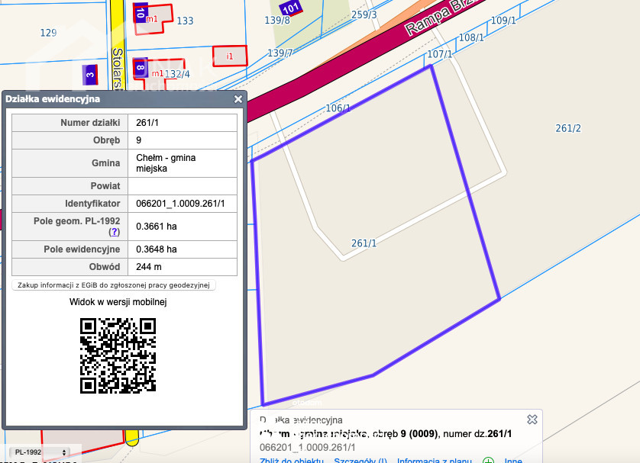640x463 pixels.
Task: Click the 261/1 label inside highlighted parcel
Action: click(x=364, y=243)
